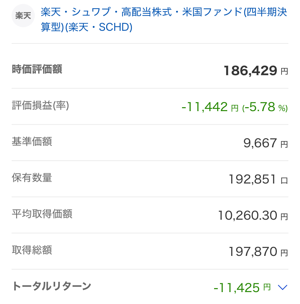Click the 評価損益(率) label
The width and height of the screenshot is (300, 304).
(x=40, y=105)
